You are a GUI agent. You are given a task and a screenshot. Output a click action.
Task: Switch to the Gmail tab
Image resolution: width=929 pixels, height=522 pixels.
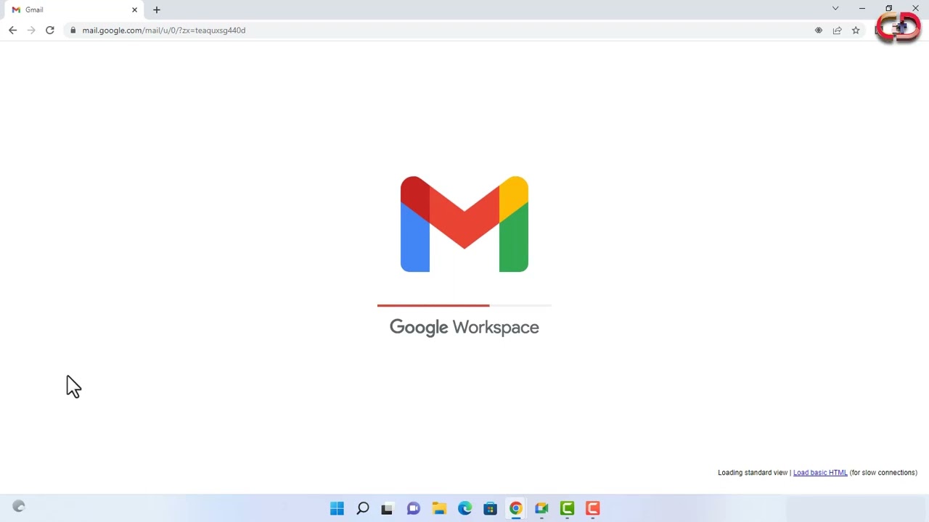click(73, 9)
